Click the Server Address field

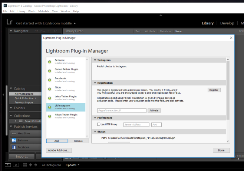pyautogui.click(x=136, y=125)
